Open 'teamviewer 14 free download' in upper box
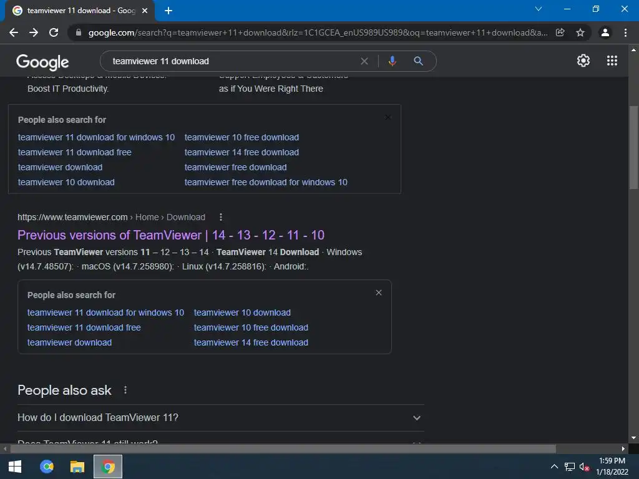The image size is (639, 479). point(241,152)
